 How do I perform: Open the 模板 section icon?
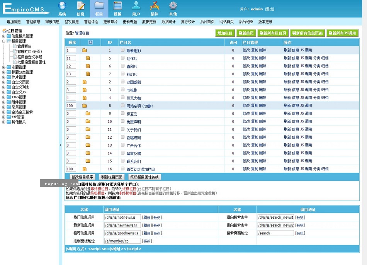coord(117,8)
